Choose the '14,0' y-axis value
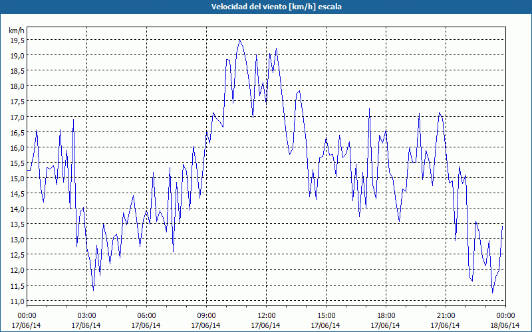This screenshot has width=532, height=332. coord(17,209)
